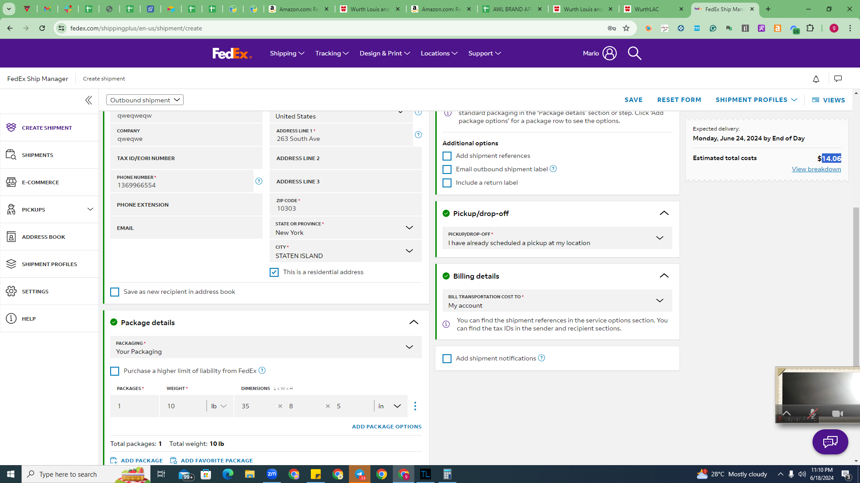Open Calculator from the taskbar
Screen dimensions: 860x483
pos(447,474)
